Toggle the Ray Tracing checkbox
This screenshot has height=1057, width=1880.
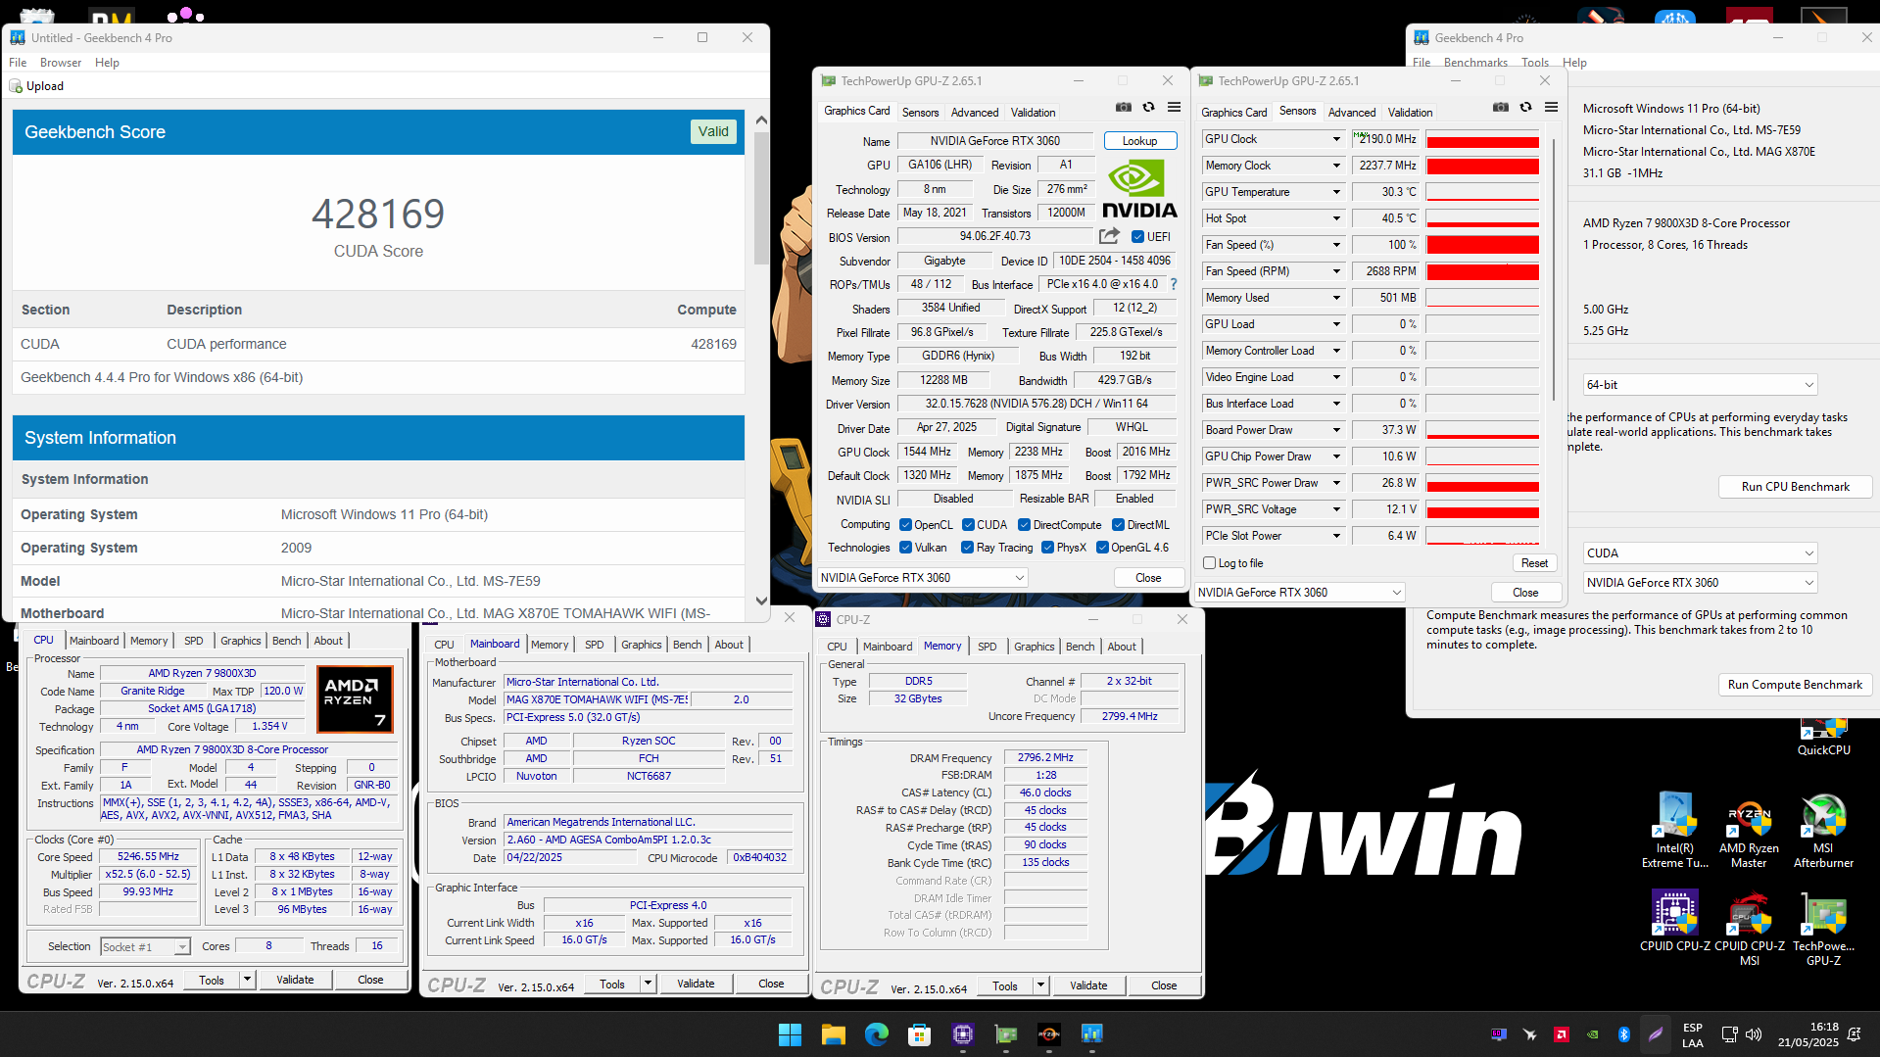[968, 548]
